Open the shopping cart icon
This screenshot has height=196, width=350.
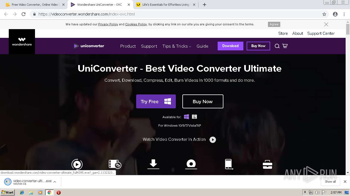coord(285,46)
